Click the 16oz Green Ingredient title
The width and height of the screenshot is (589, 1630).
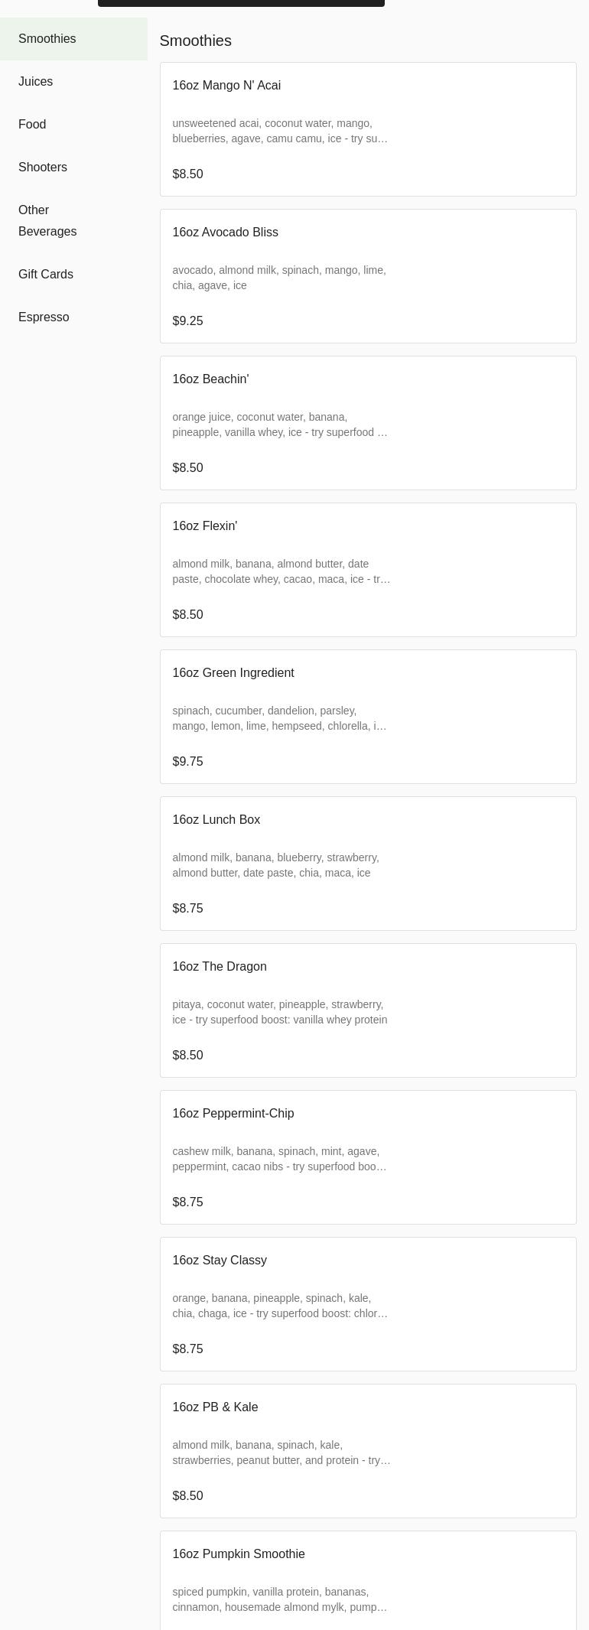[x=233, y=673]
